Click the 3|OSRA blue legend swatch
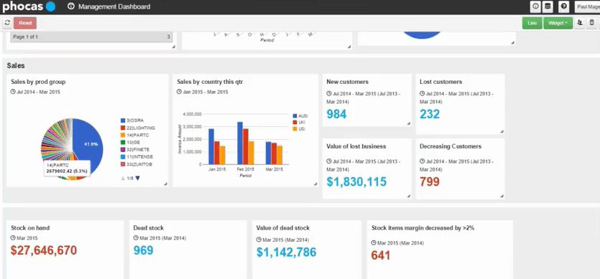Image resolution: width=600 pixels, height=279 pixels. coord(123,120)
